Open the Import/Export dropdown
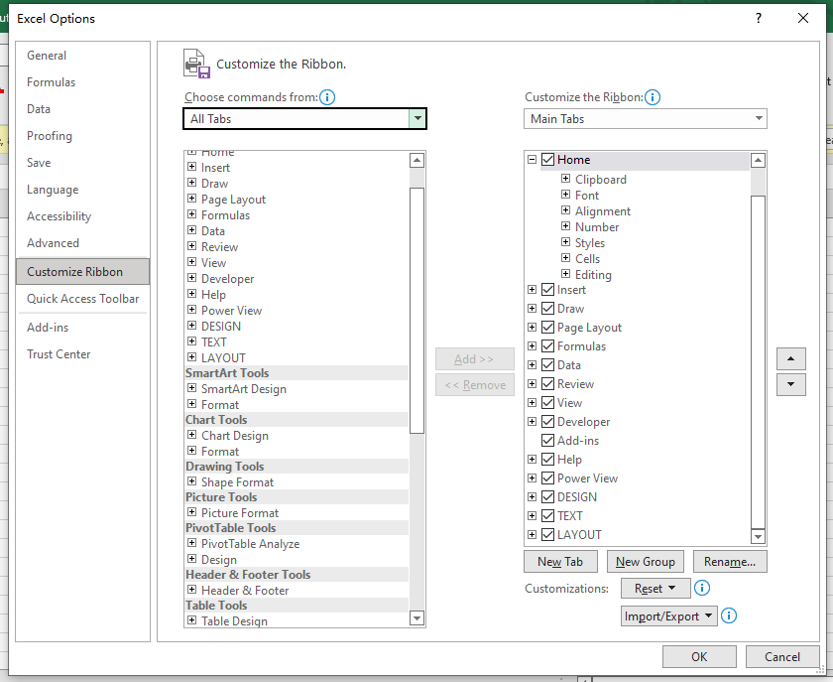Screen dimensions: 833x682 (x=668, y=616)
